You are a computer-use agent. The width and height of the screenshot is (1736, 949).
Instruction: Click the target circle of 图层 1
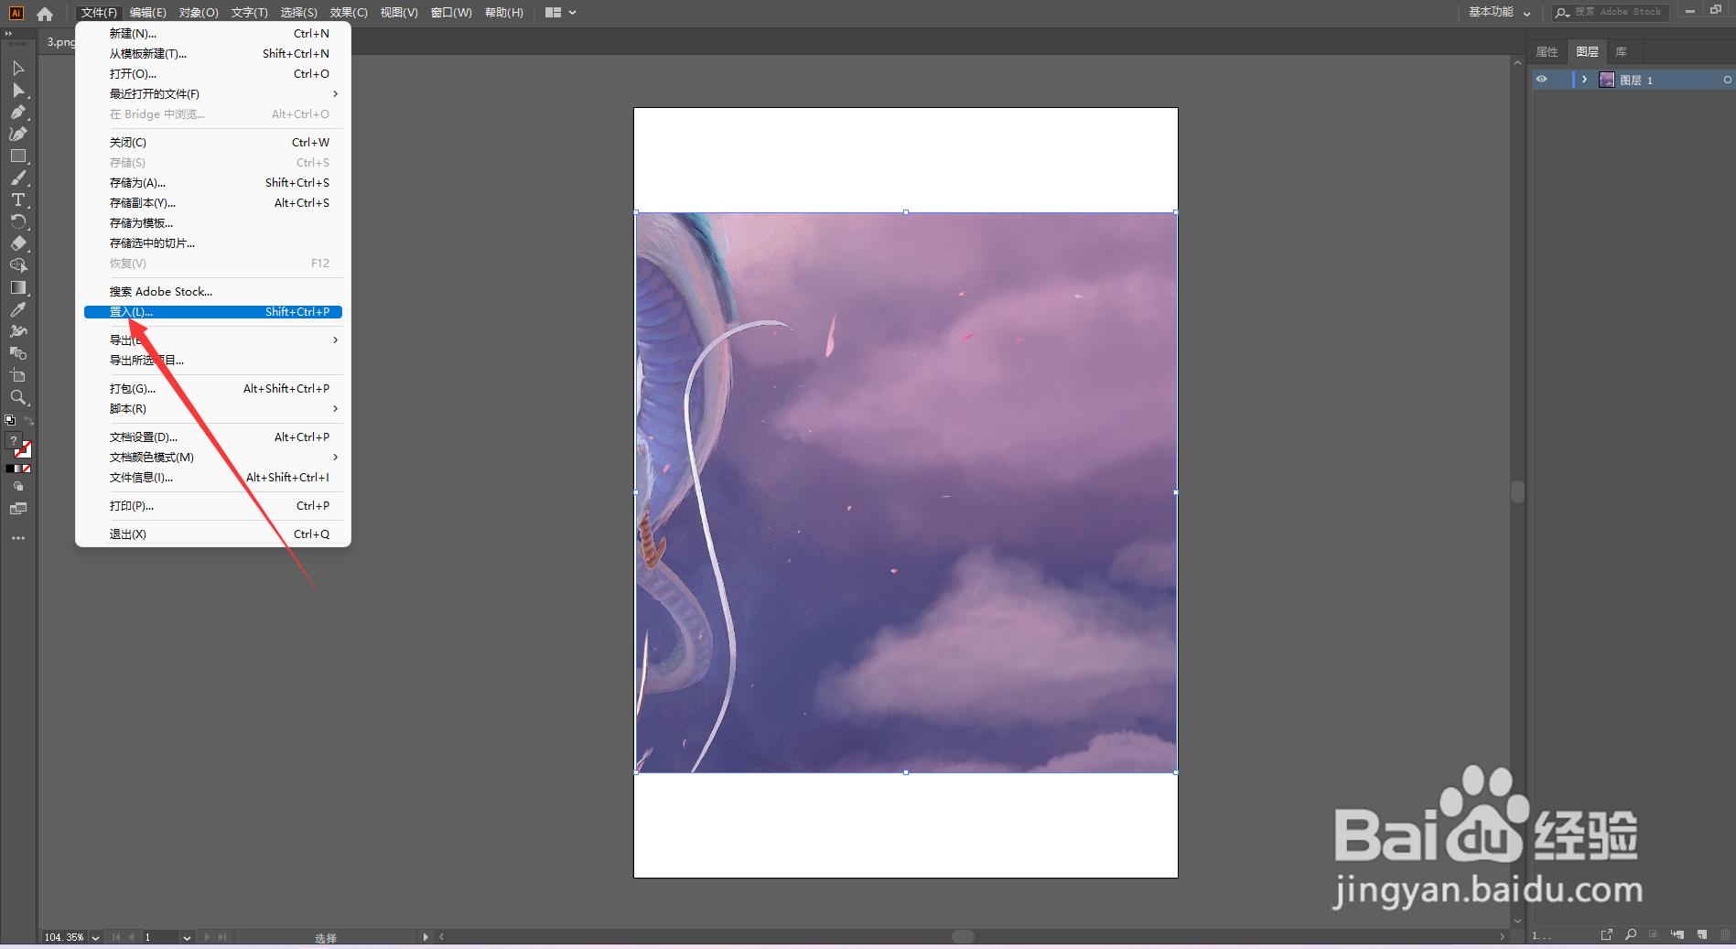tap(1727, 80)
